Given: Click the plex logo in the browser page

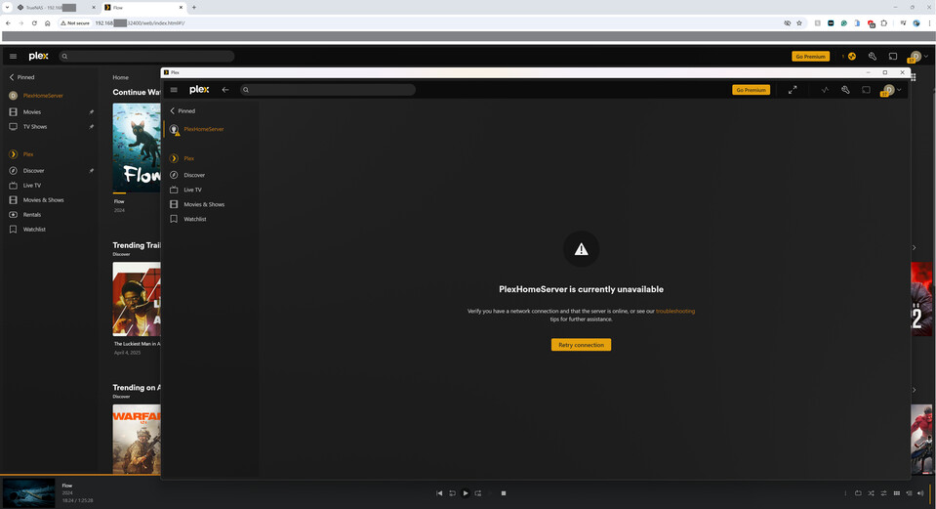Looking at the screenshot, I should (38, 56).
